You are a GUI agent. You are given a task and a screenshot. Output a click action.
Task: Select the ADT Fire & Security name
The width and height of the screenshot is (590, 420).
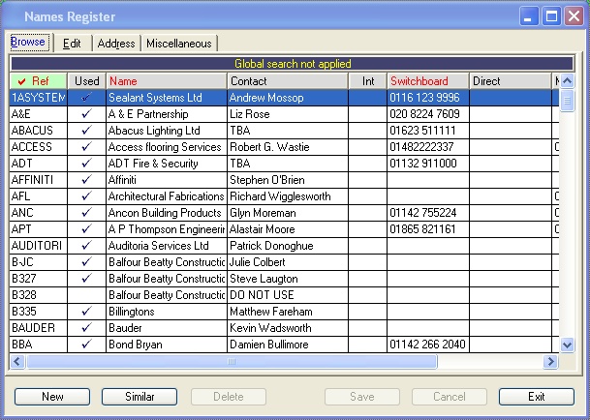[x=153, y=164]
